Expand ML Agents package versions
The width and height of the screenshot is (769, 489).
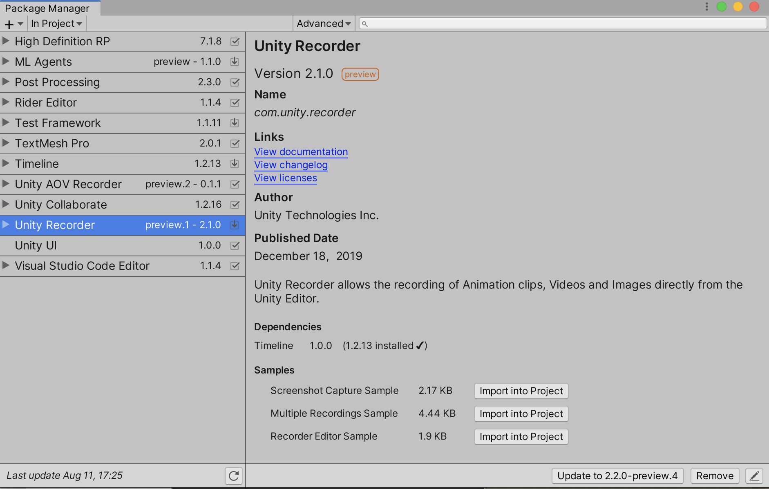(x=6, y=61)
